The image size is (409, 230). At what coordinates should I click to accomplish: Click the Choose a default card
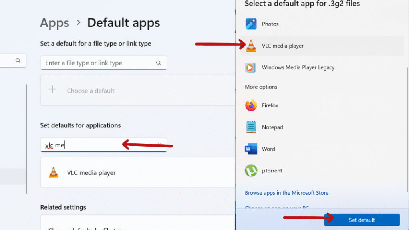138,91
